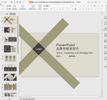This screenshot has height=100, width=107.
Task: Click the Save icon in quick access toolbar
Action: (12, 2)
